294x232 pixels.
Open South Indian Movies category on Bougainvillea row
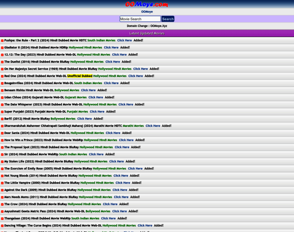click(88, 83)
